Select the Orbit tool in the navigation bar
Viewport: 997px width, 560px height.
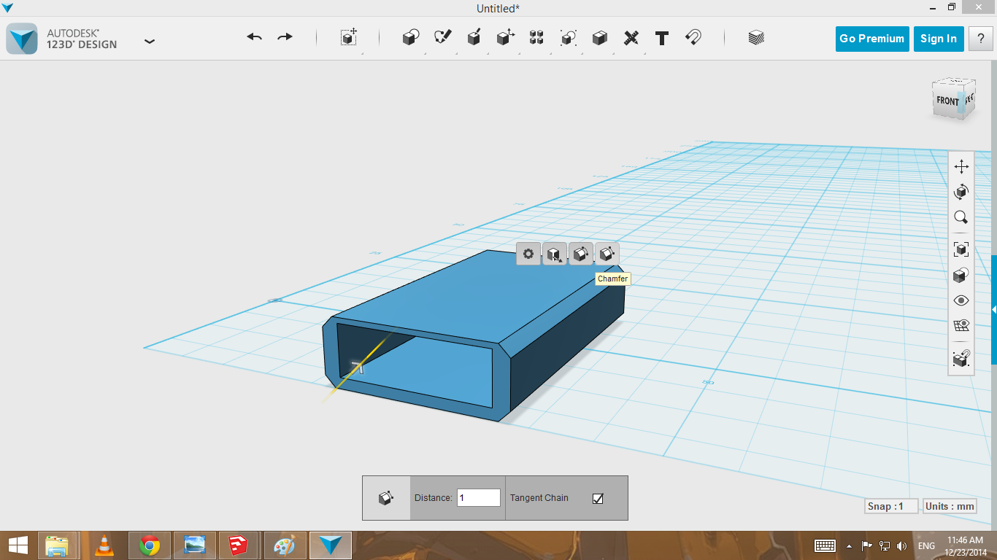click(961, 192)
